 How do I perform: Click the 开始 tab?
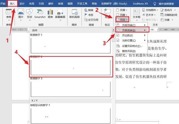[3, 3]
